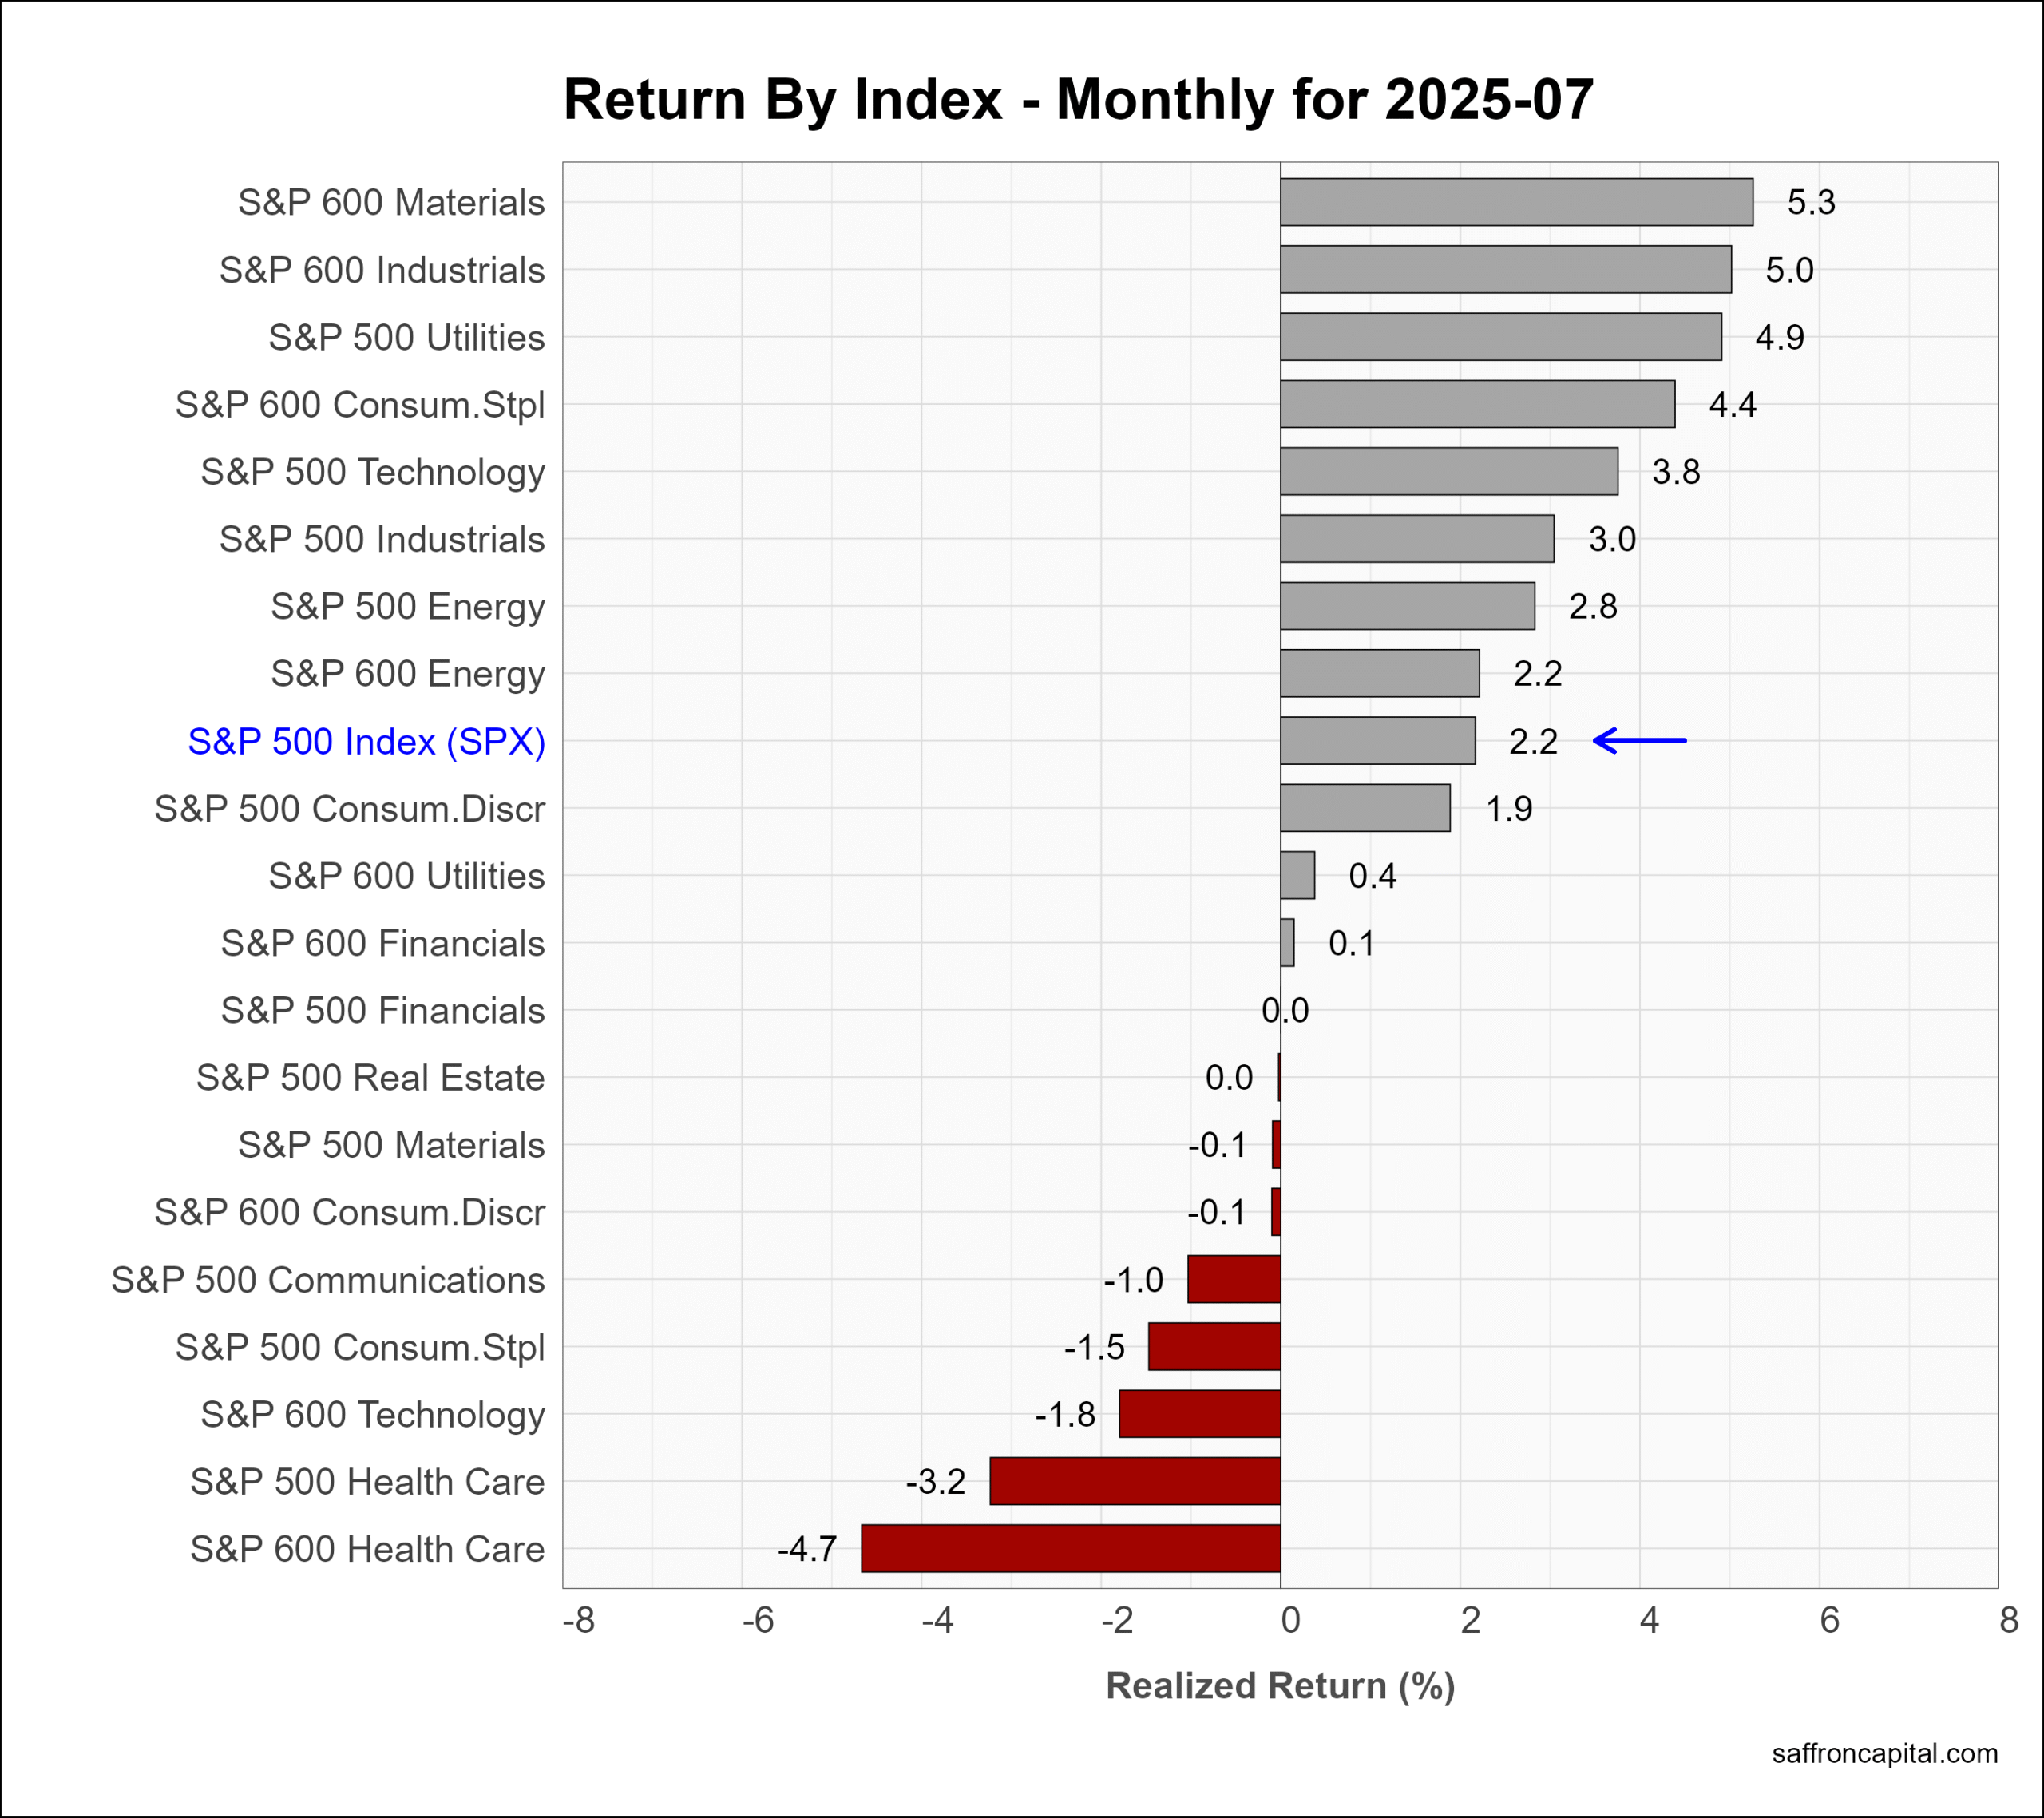Image resolution: width=2044 pixels, height=1818 pixels.
Task: Select the 2.8 value label
Action: (1593, 607)
